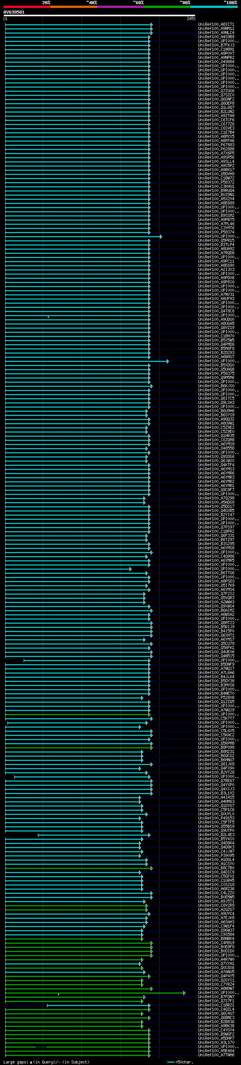Select the UniRef100_A9ZTA9 label
Image resolution: width=241 pixels, height=1065 pixels.
(x=216, y=116)
